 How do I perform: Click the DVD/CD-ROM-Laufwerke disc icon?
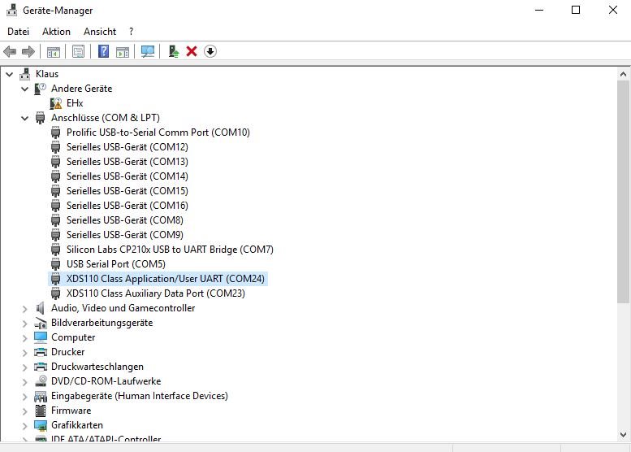point(41,381)
